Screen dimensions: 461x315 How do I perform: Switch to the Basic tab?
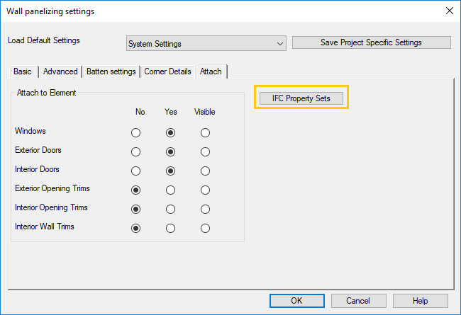pos(23,71)
